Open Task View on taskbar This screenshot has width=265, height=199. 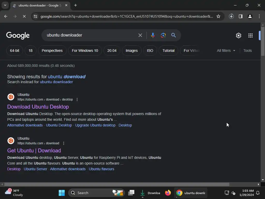point(131,193)
